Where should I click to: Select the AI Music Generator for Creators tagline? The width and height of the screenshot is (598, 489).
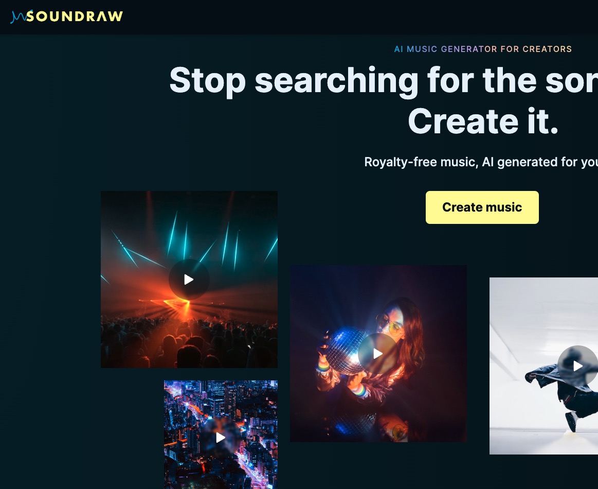pos(483,49)
